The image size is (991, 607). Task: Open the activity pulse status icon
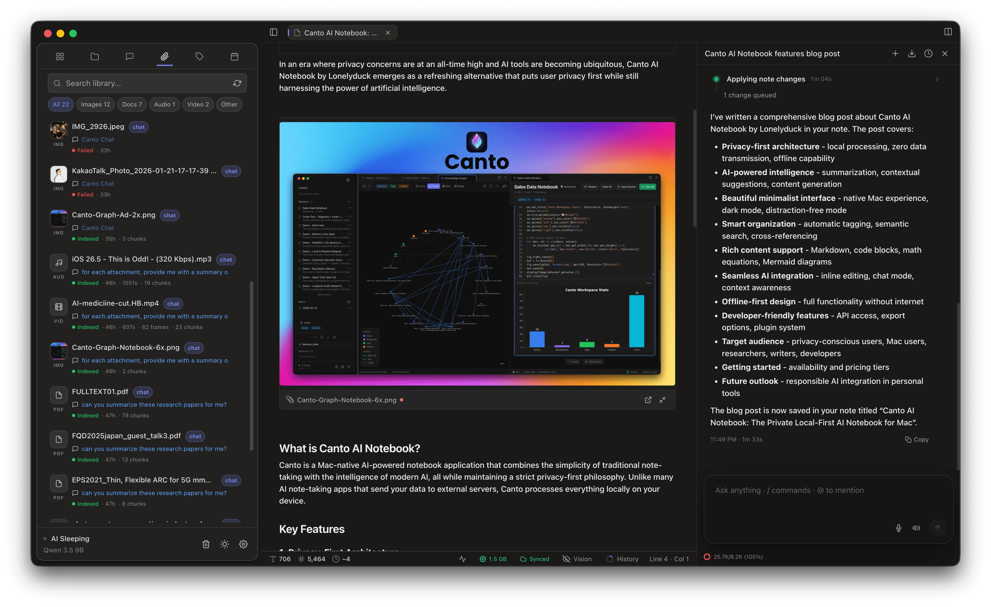coord(463,559)
